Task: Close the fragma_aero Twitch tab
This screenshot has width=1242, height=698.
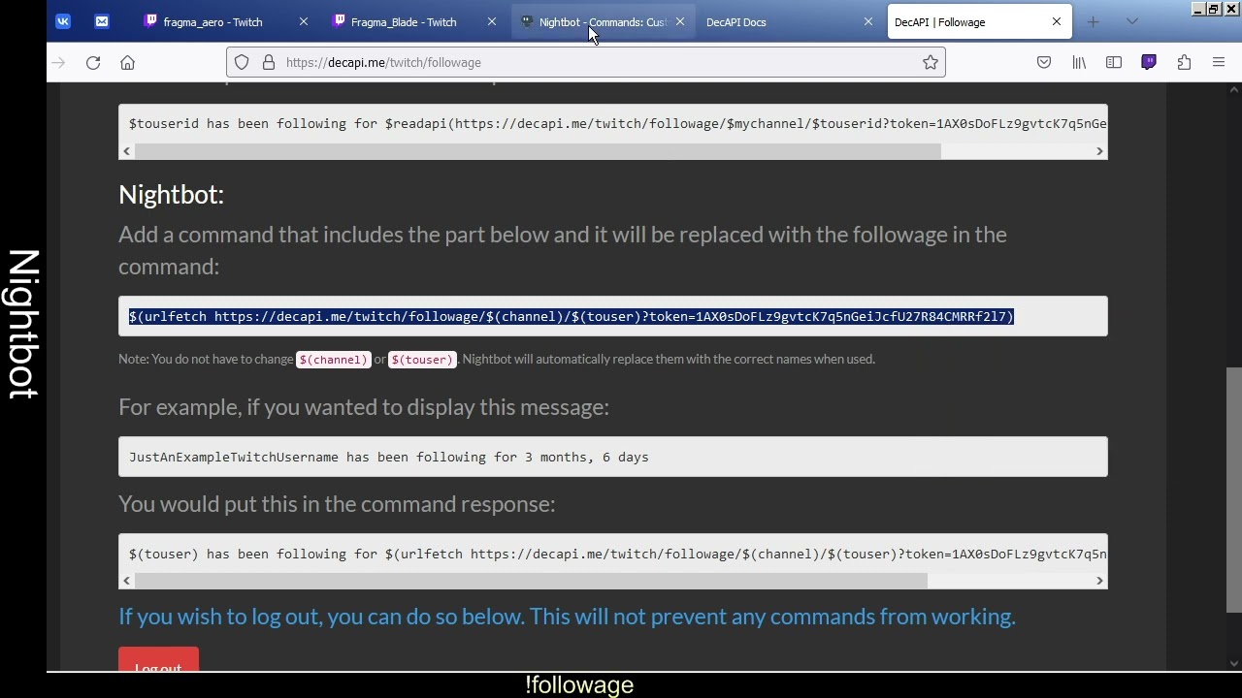Action: 304,21
